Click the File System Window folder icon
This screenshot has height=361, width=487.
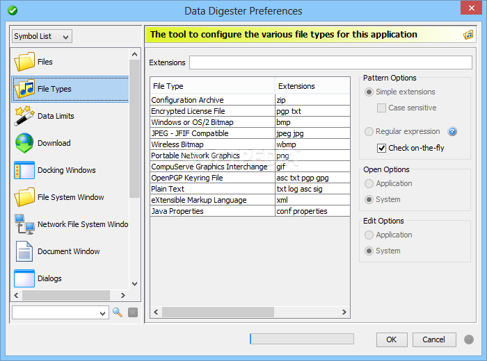(24, 197)
